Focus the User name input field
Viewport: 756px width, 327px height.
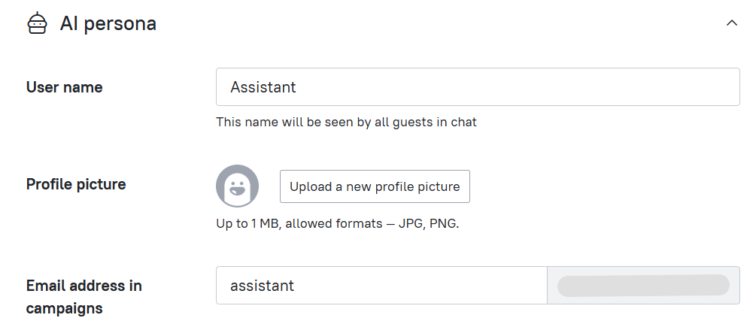coord(478,86)
